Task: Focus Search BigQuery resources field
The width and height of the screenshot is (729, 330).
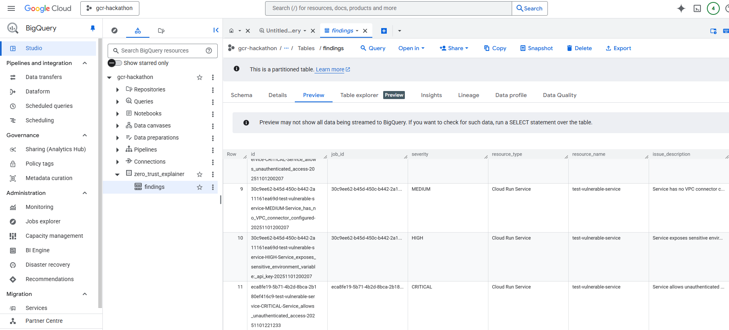Action: coord(163,51)
